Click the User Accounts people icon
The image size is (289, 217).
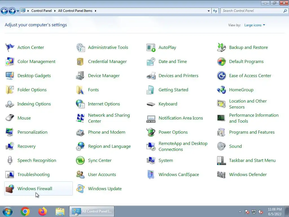point(80,175)
